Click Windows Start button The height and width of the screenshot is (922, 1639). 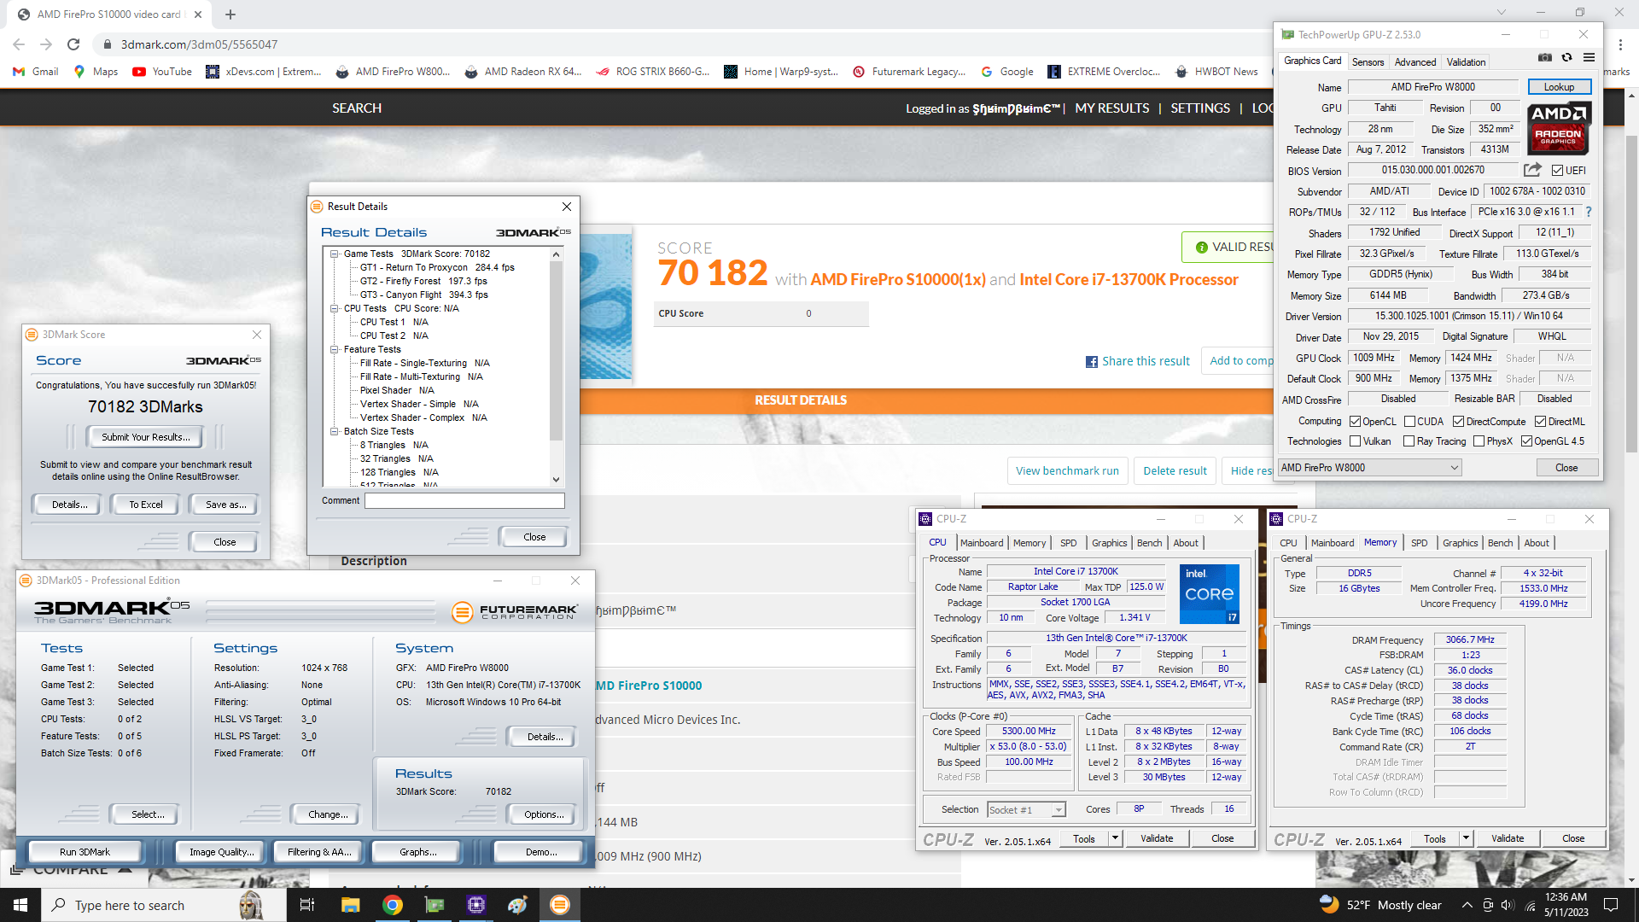20,905
